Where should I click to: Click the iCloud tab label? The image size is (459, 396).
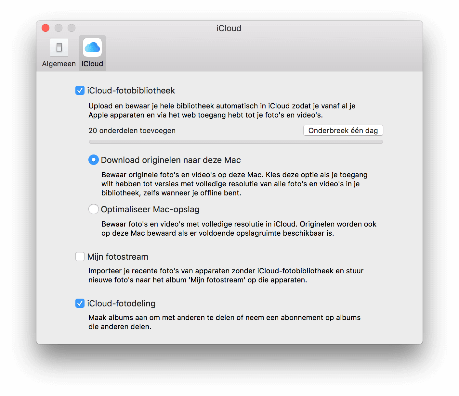[x=92, y=64]
